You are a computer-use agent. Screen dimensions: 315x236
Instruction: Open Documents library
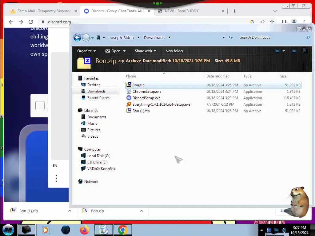[96, 117]
